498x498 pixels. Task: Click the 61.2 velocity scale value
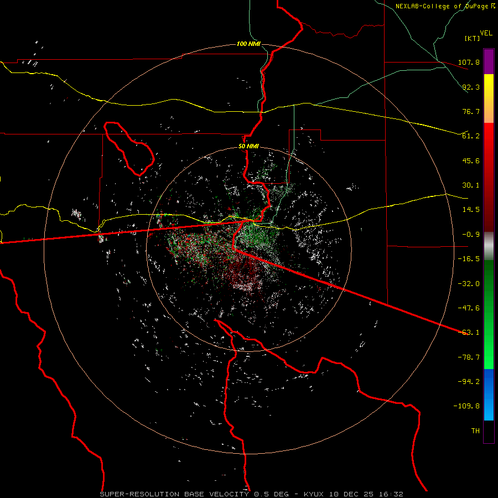[x=471, y=136]
